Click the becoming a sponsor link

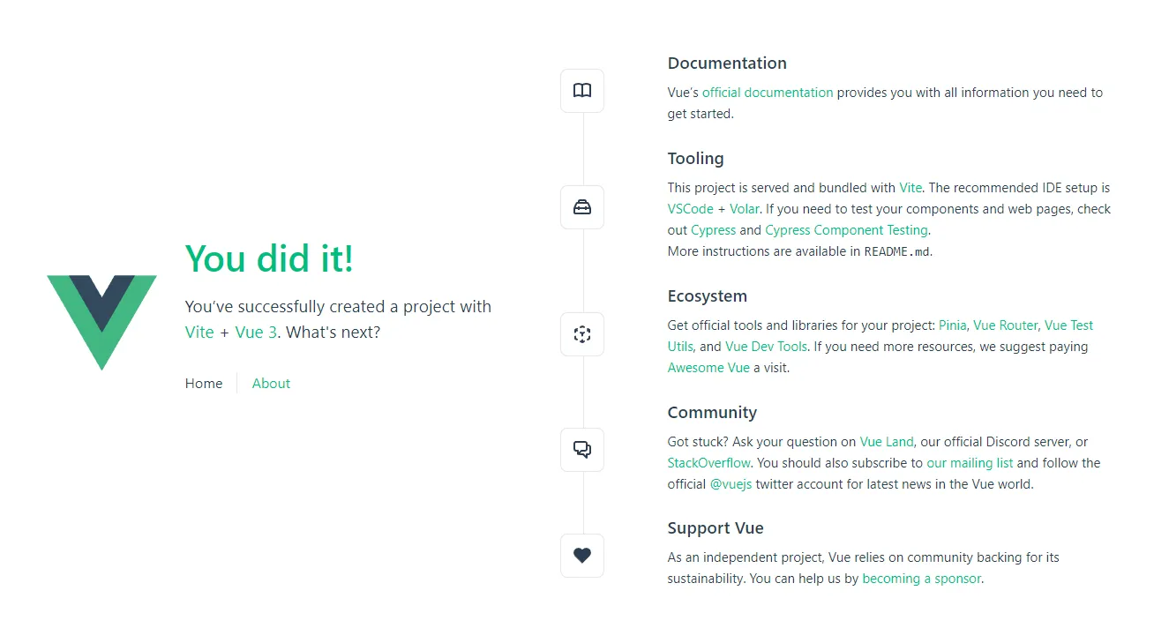pos(921,579)
